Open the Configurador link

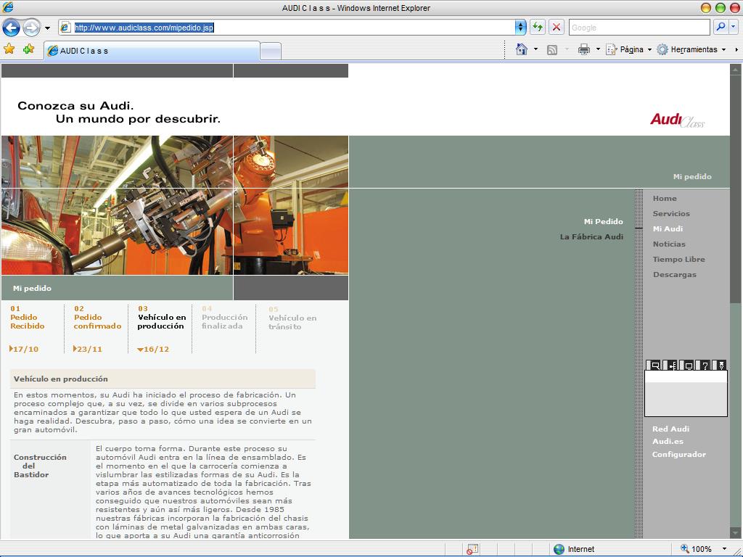pyautogui.click(x=678, y=454)
